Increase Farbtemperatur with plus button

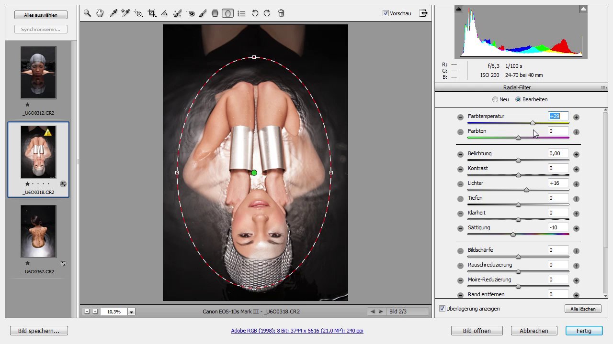tap(576, 117)
